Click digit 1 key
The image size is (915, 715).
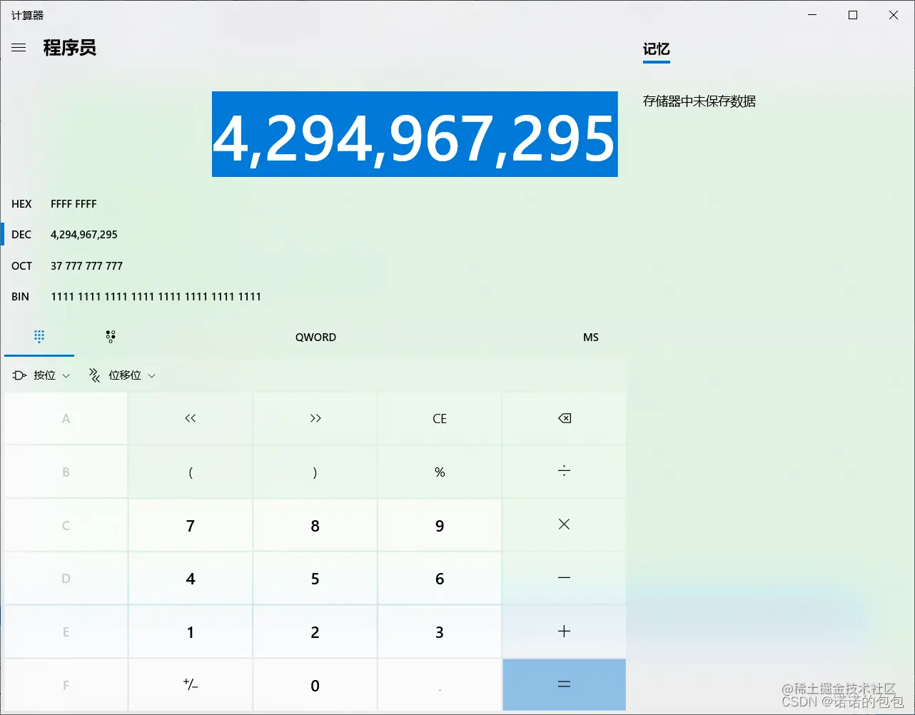(x=190, y=632)
